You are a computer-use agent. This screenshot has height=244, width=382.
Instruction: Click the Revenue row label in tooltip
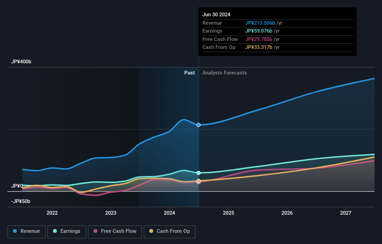[212, 23]
